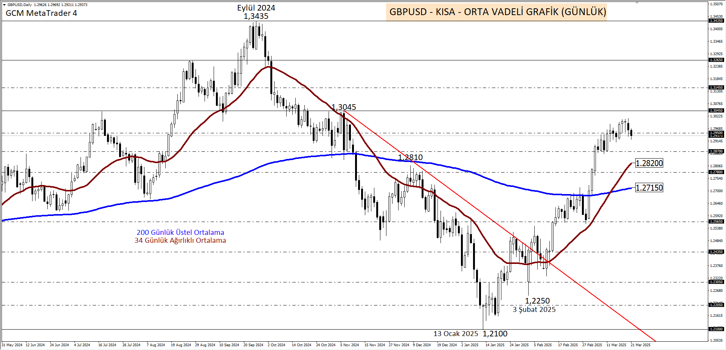
Task: Click the '3 Şubat 2025' date annotation
Action: (534, 310)
